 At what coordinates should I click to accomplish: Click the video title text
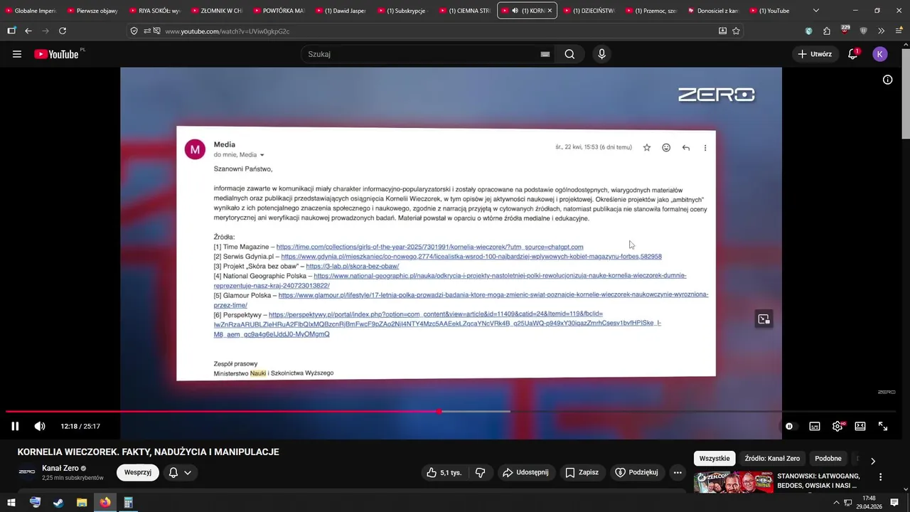pyautogui.click(x=148, y=452)
